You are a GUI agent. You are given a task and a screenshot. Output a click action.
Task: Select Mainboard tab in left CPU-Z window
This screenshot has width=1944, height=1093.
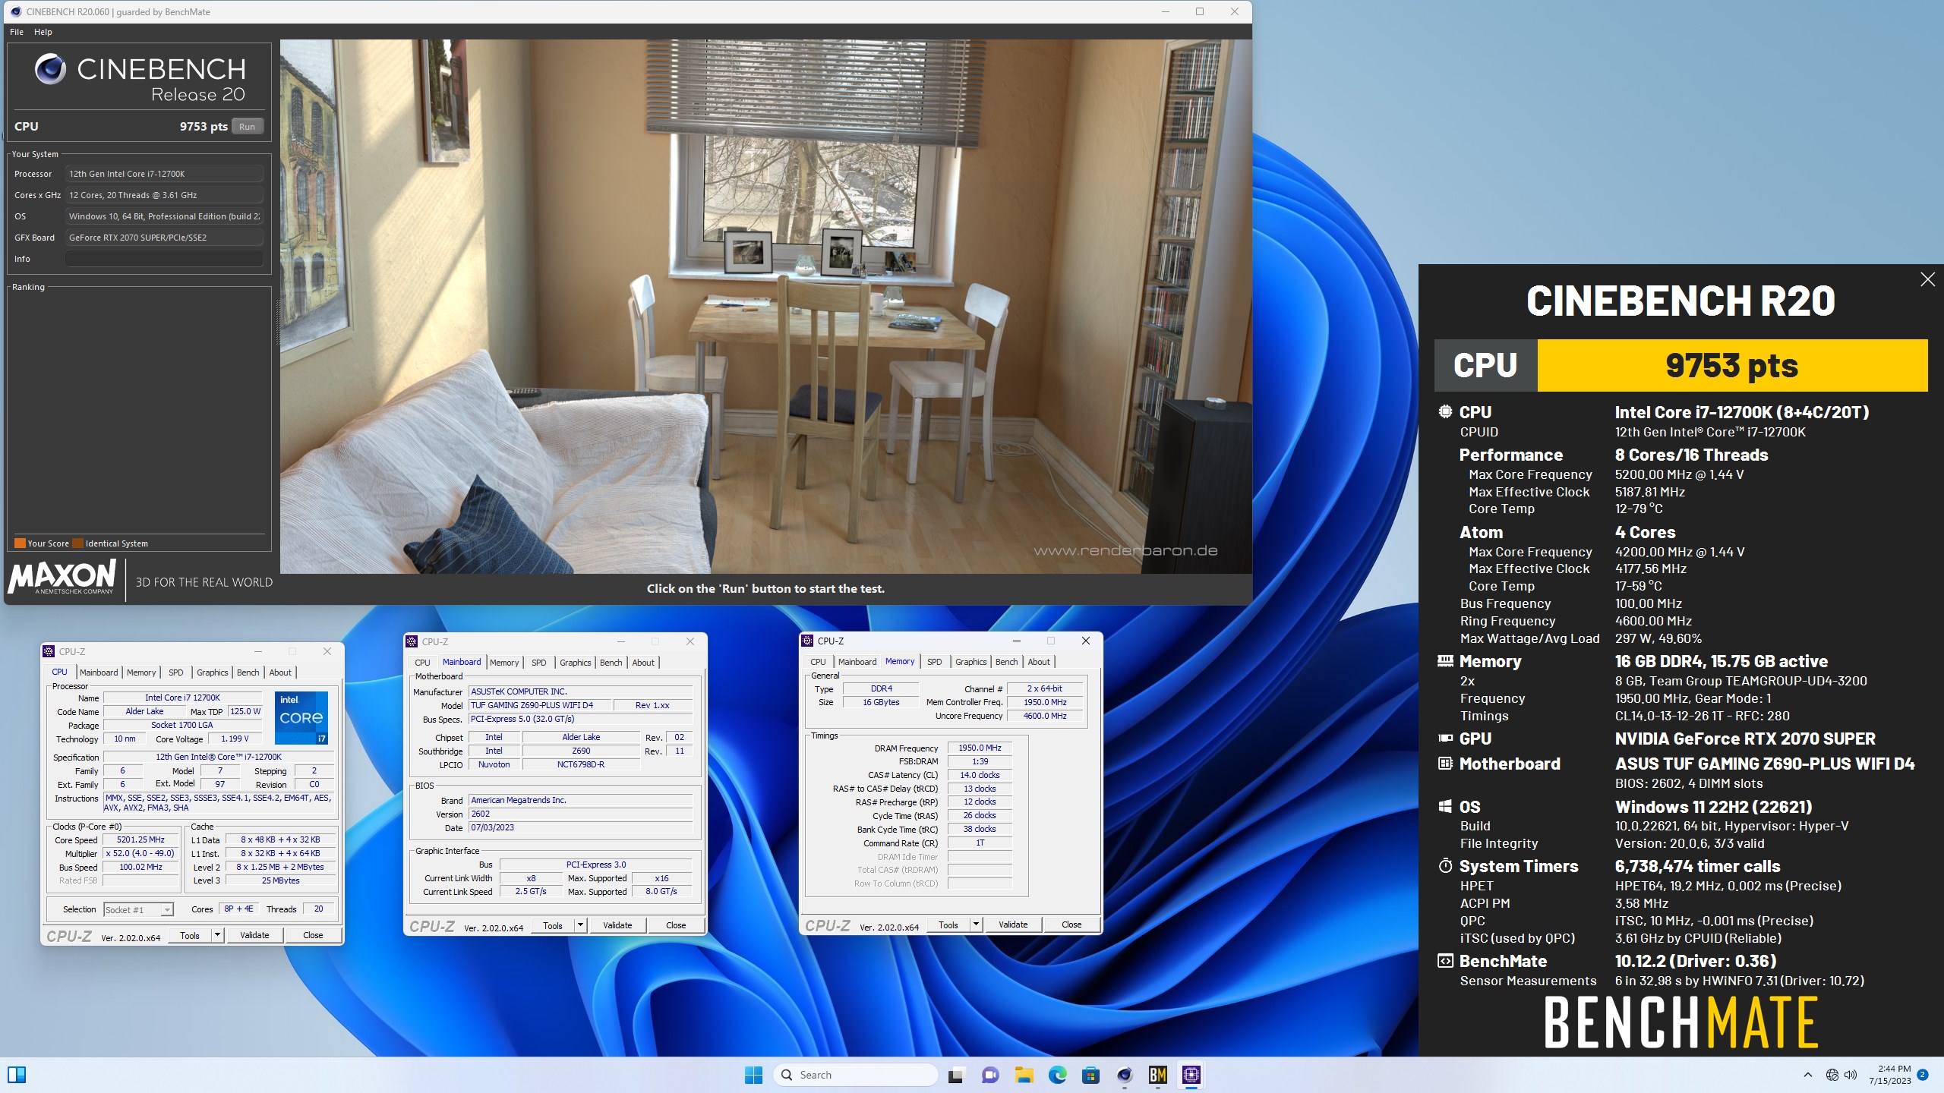[x=99, y=672]
